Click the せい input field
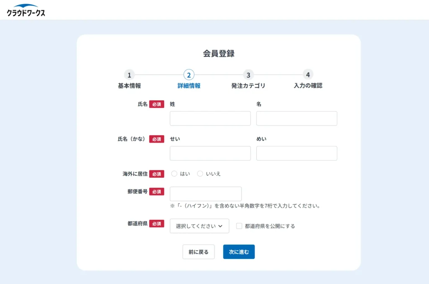Viewport: 429px width, 284px height. pyautogui.click(x=210, y=153)
